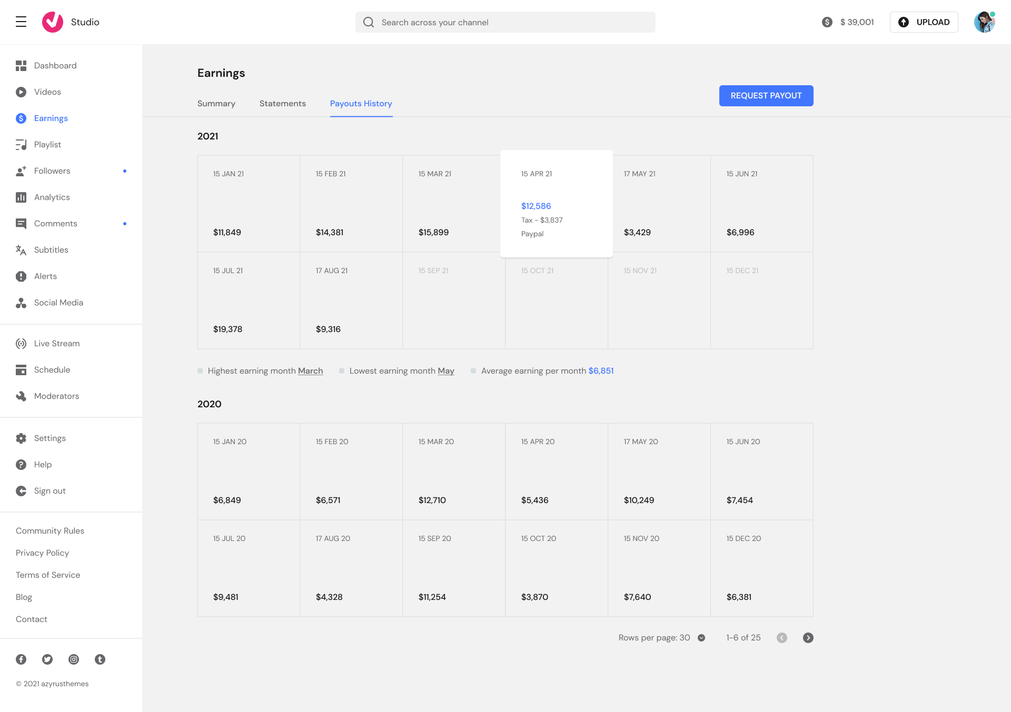Viewport: 1011px width, 712px height.
Task: Click the March highest earning link
Action: [x=310, y=371]
